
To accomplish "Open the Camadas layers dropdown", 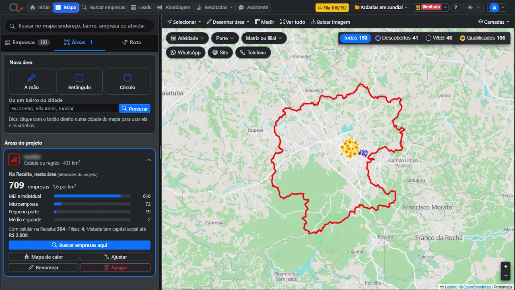I will click(493, 22).
